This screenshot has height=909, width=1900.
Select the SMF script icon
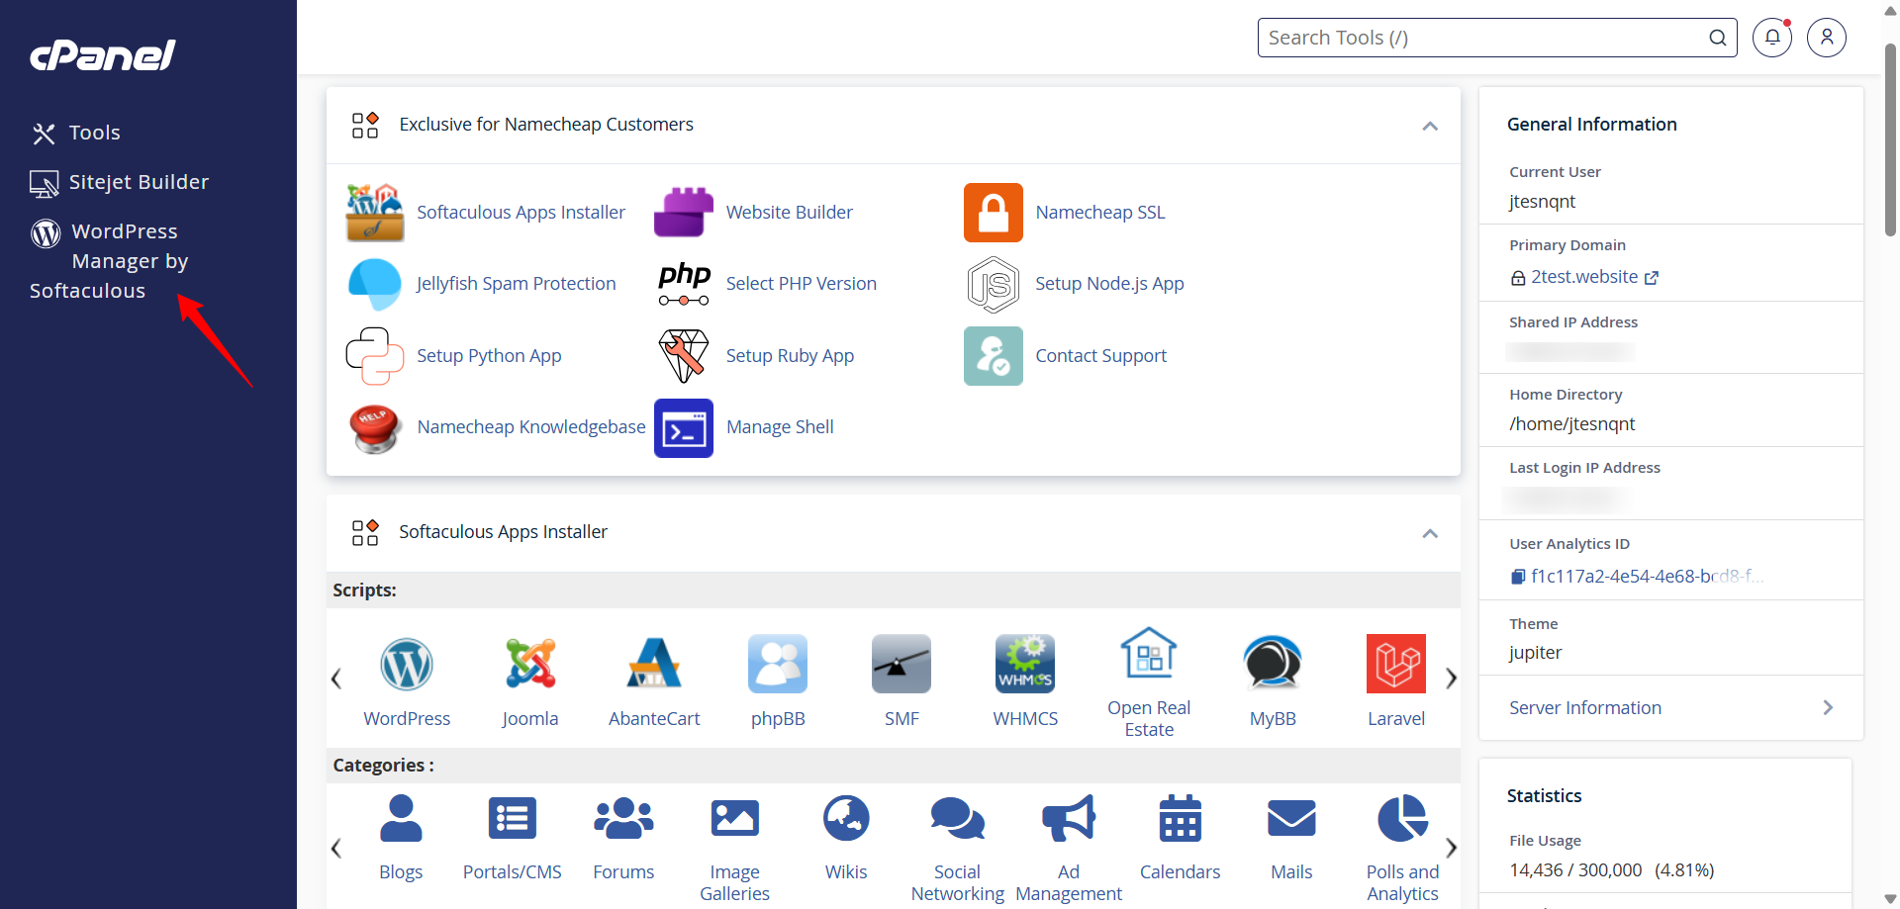(x=902, y=664)
